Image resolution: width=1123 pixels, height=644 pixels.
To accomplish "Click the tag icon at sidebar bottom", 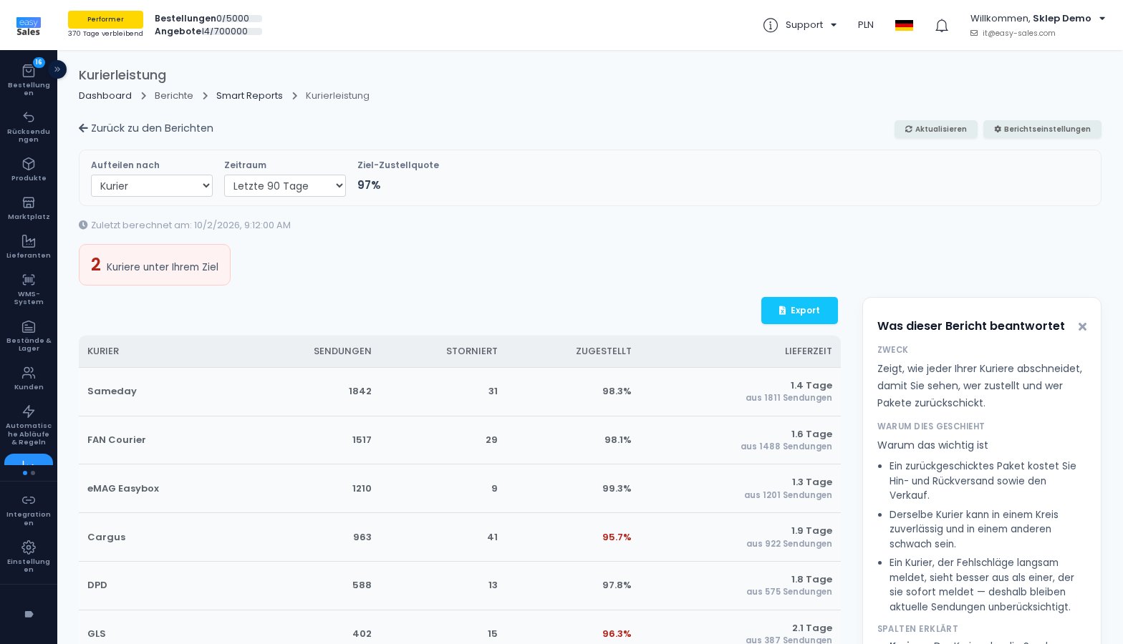I will [x=29, y=614].
